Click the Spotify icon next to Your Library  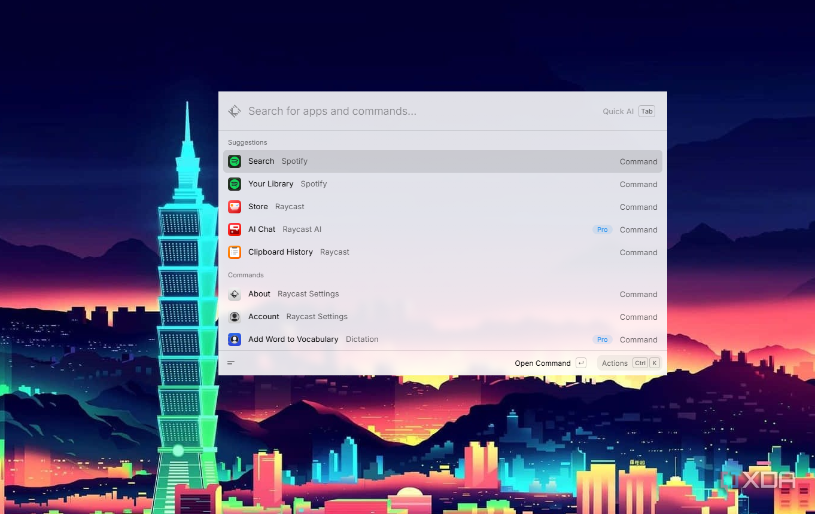pyautogui.click(x=235, y=184)
